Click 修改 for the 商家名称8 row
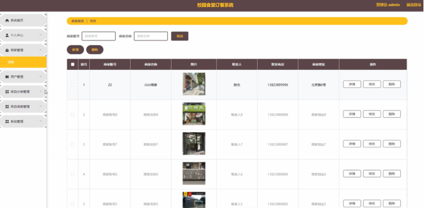The height and width of the screenshot is (208, 424). pyautogui.click(x=372, y=114)
